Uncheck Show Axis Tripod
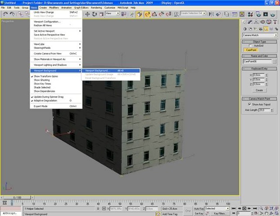The width and height of the screenshot is (280, 216). pyautogui.click(x=250, y=104)
